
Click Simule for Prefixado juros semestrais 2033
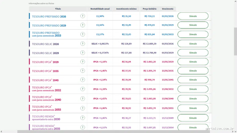coord(193,34)
